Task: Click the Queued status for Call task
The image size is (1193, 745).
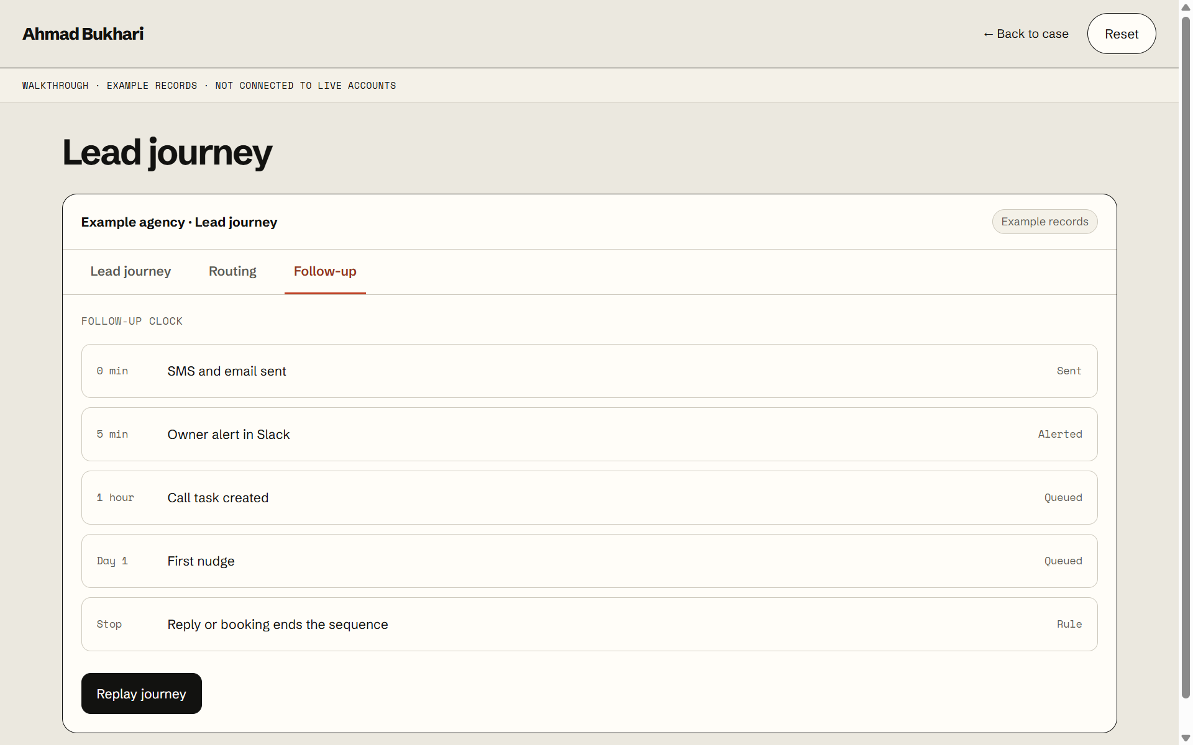Action: point(1063,497)
